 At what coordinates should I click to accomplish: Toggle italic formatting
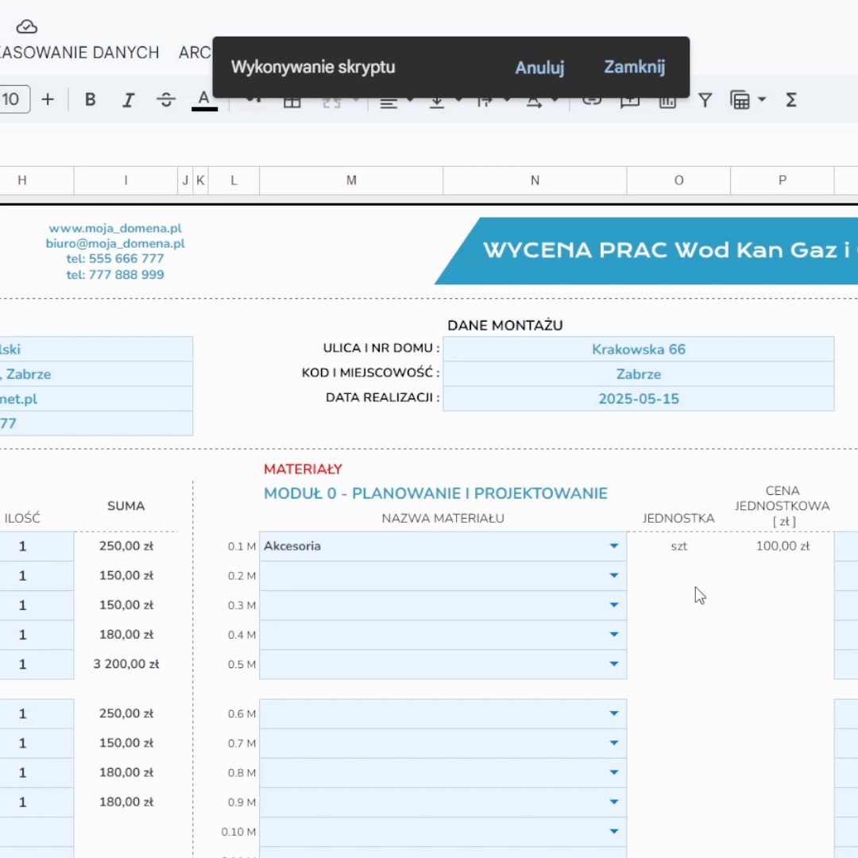pyautogui.click(x=128, y=99)
